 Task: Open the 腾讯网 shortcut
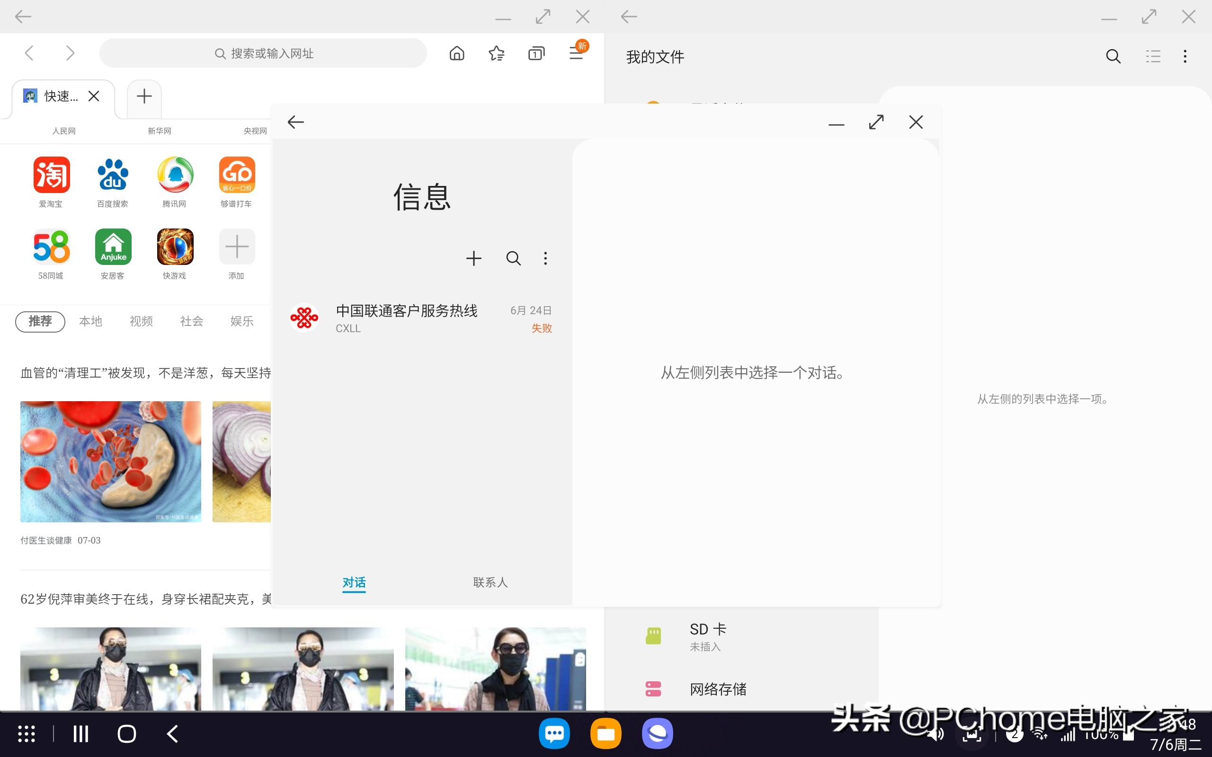click(x=174, y=175)
